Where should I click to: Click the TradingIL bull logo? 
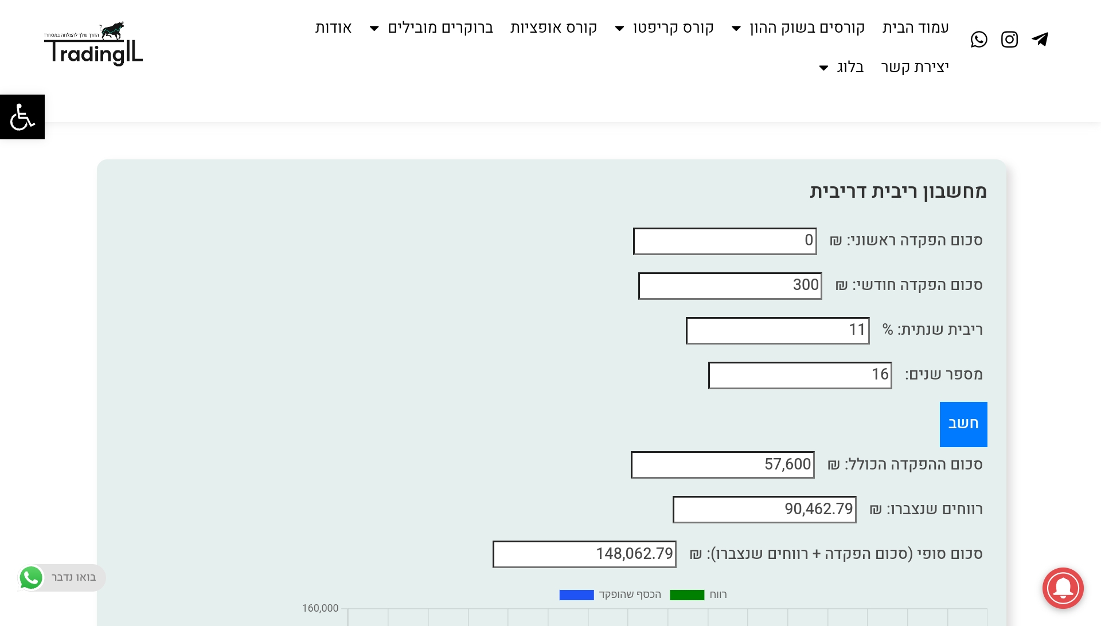coord(93,44)
